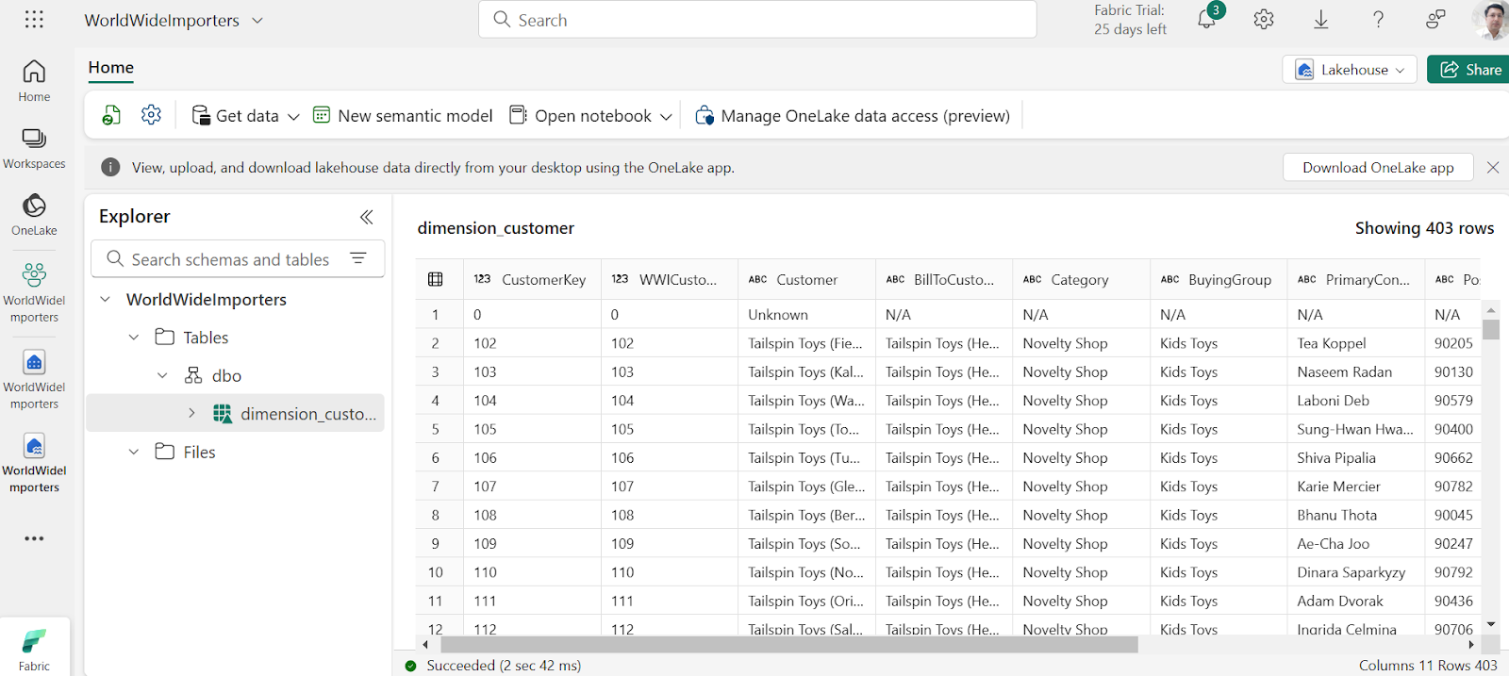Viewport: 1509px width, 676px height.
Task: Click the Succeeded status message
Action: pos(504,666)
